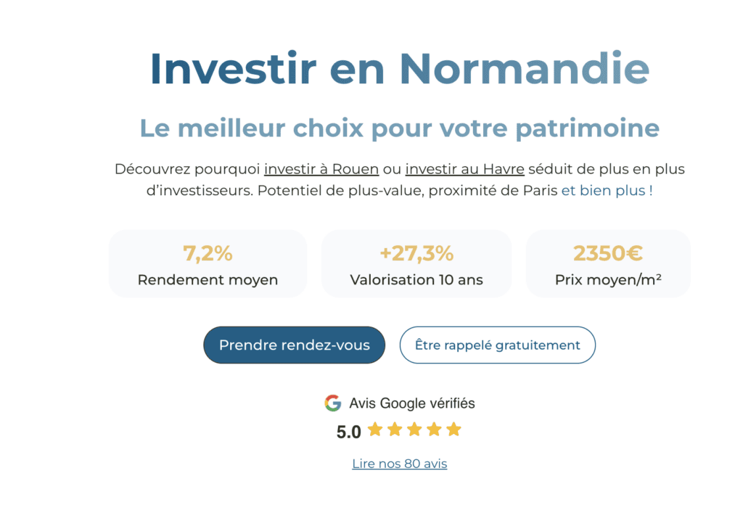Viewport: 743px width, 505px height.
Task: Select the patrimoine subtitle text
Action: [400, 128]
